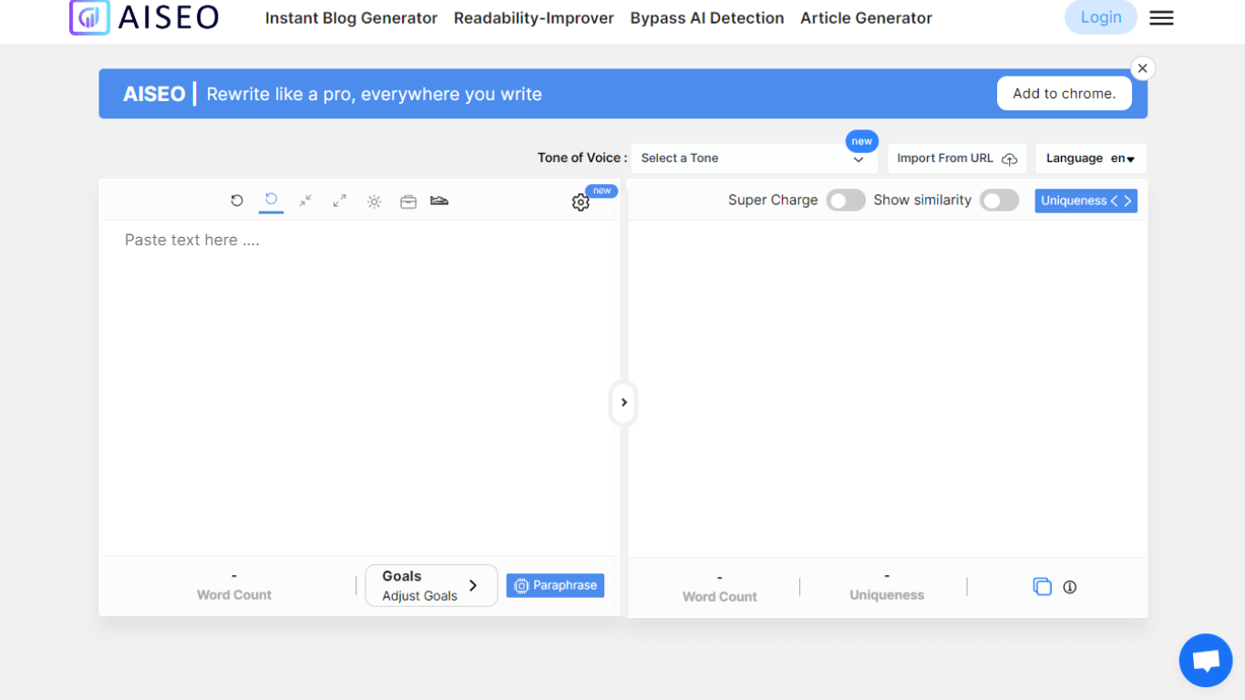
Task: Select the black circular arrow mode icon
Action: 237,201
